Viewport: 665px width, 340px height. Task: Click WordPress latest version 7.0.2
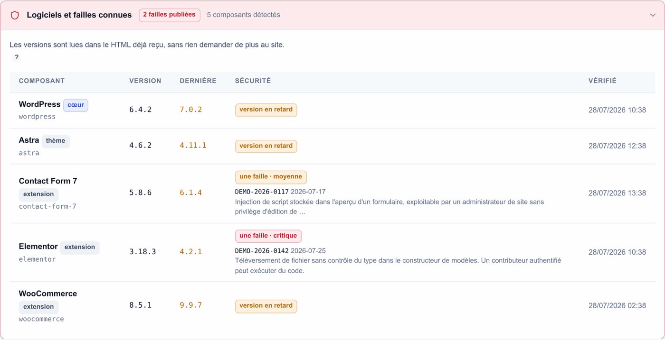(190, 110)
